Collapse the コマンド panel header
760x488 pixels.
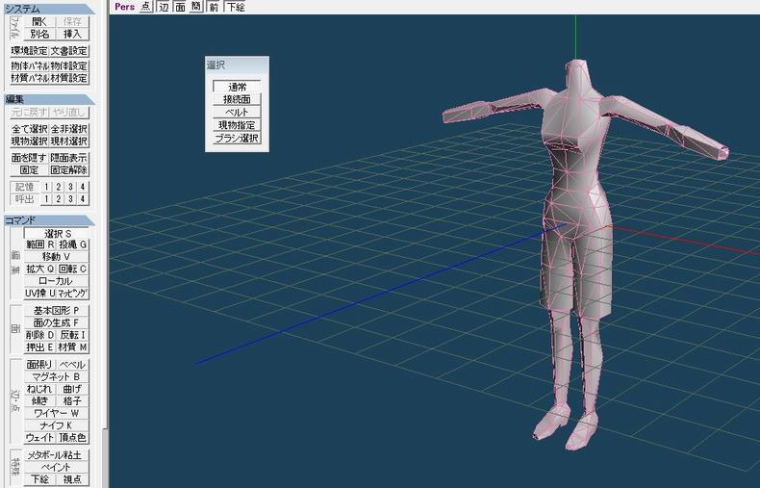49,220
